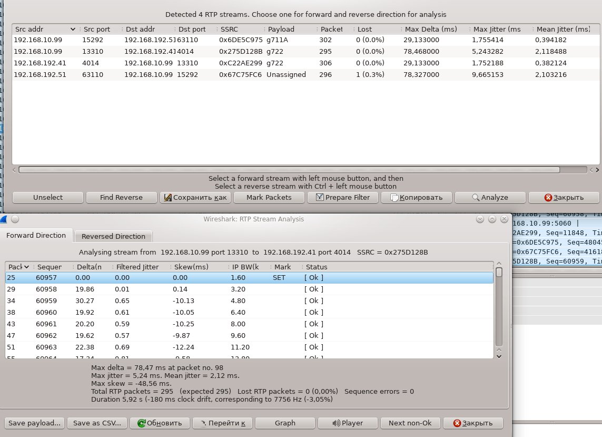Click Prepare Filter button
The height and width of the screenshot is (437, 602).
[x=342, y=197]
